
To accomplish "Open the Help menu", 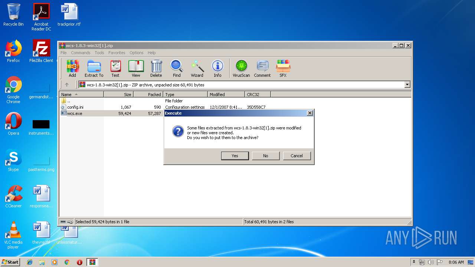I will click(151, 53).
